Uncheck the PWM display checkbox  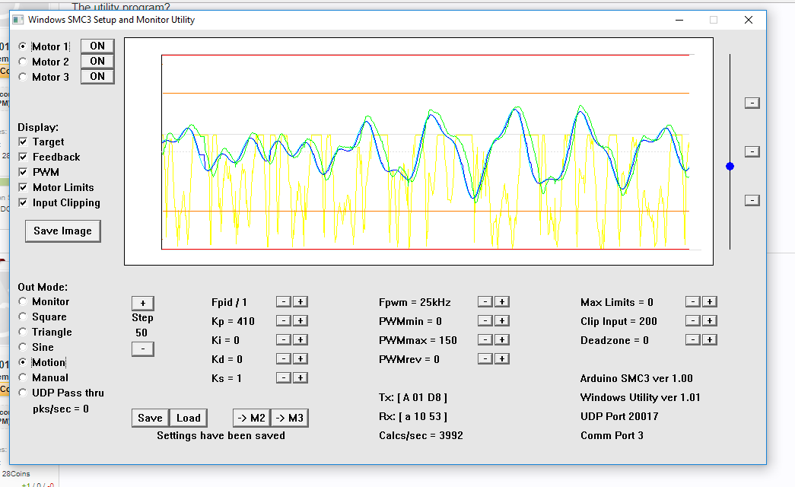coord(24,172)
